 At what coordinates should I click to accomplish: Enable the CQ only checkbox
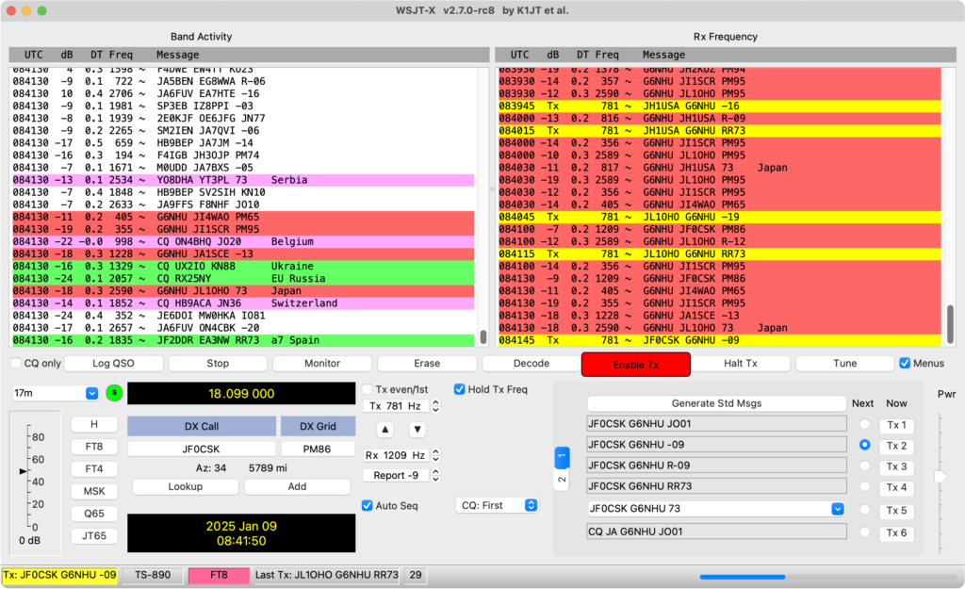pyautogui.click(x=16, y=364)
